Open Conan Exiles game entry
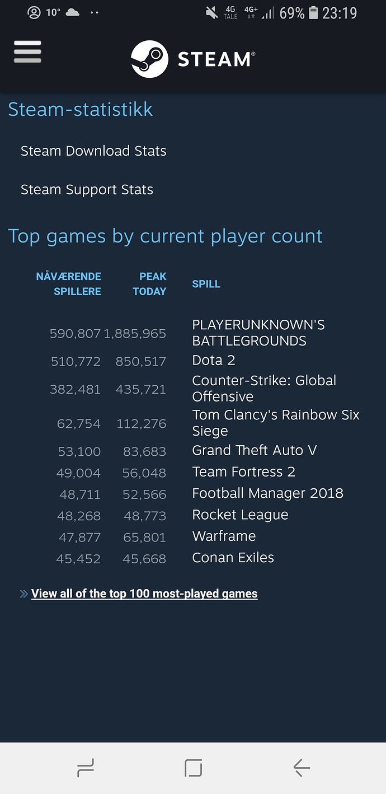This screenshot has height=794, width=386. coord(233,558)
